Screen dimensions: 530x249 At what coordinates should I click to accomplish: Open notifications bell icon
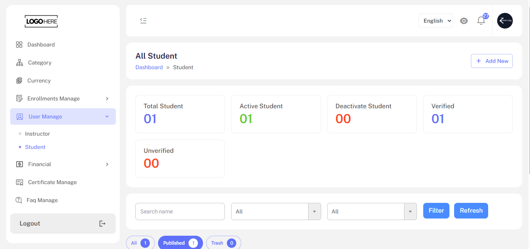481,21
